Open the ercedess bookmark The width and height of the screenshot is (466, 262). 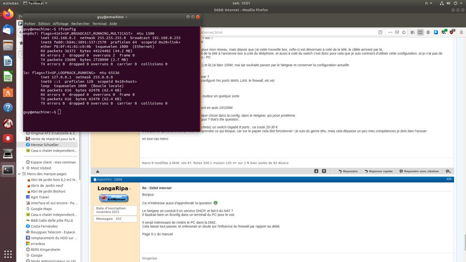pyautogui.click(x=35, y=244)
